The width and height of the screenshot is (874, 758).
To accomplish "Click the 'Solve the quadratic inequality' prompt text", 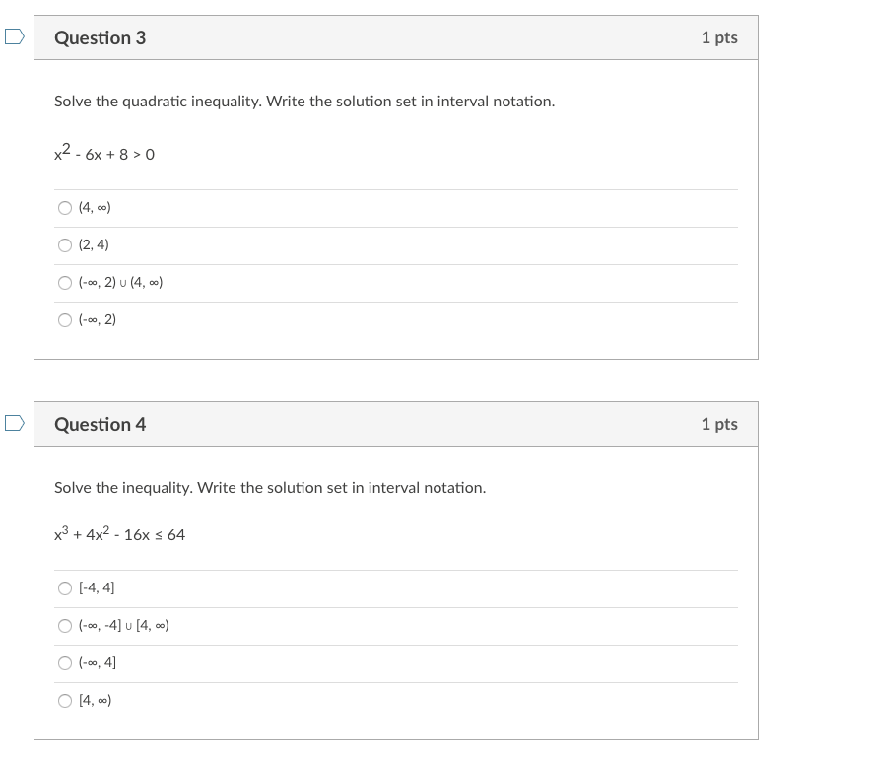I will point(304,102).
